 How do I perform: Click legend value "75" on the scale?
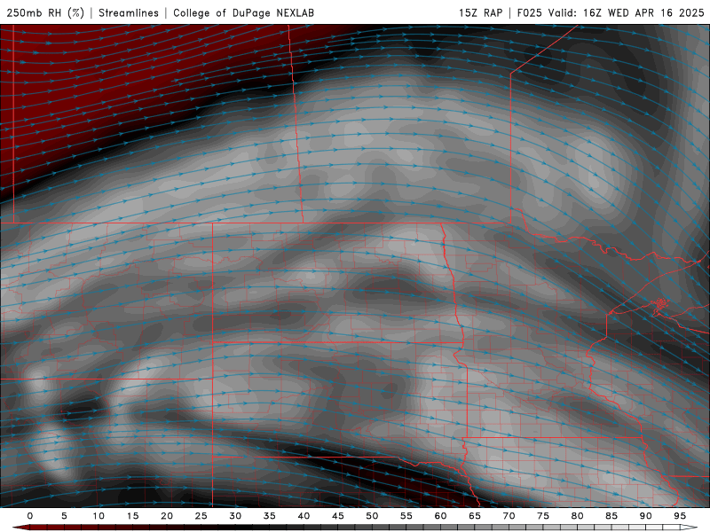click(543, 516)
